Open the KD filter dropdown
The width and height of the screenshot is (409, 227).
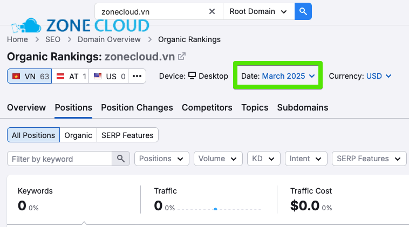(x=264, y=159)
